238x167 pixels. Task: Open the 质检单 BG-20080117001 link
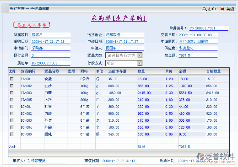click(x=44, y=63)
